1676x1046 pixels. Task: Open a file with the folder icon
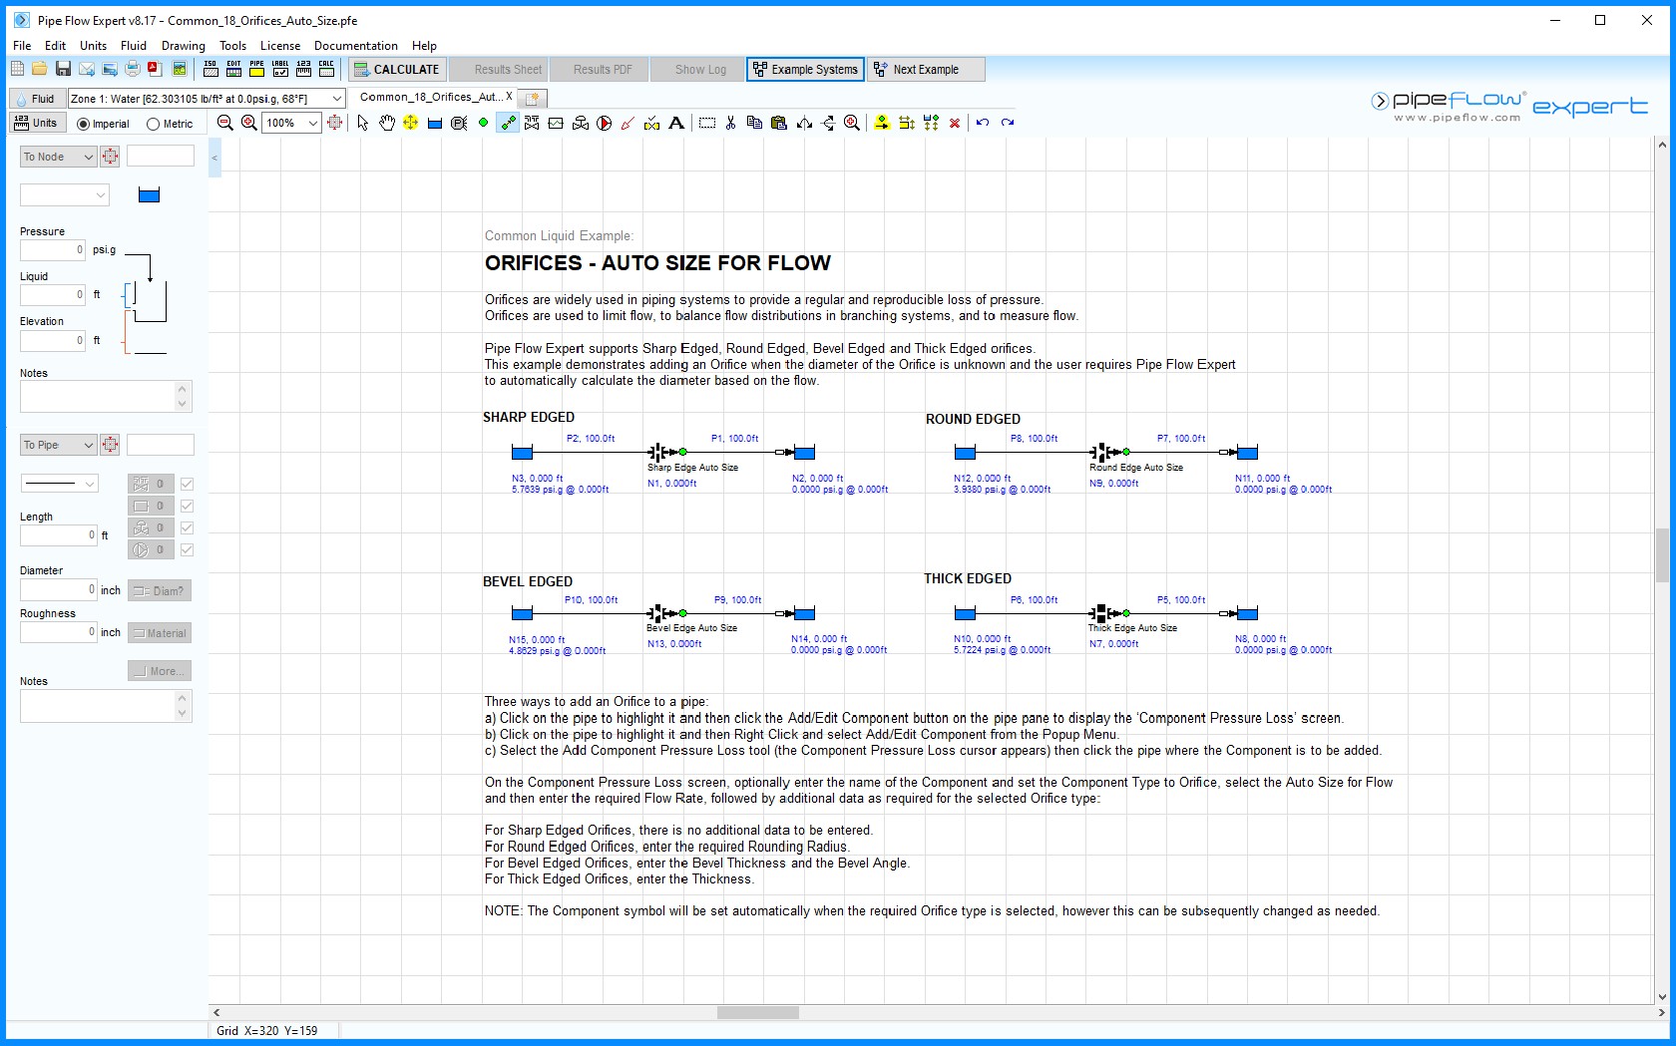39,69
